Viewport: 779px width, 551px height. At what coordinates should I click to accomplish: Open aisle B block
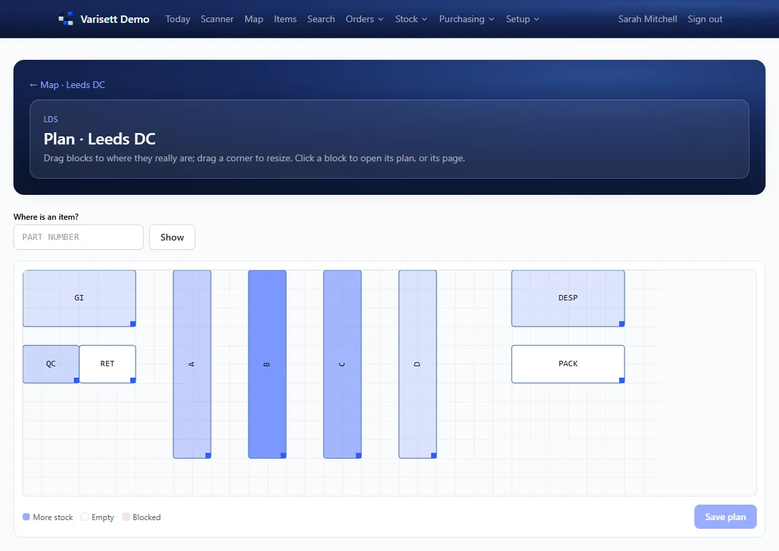(267, 364)
